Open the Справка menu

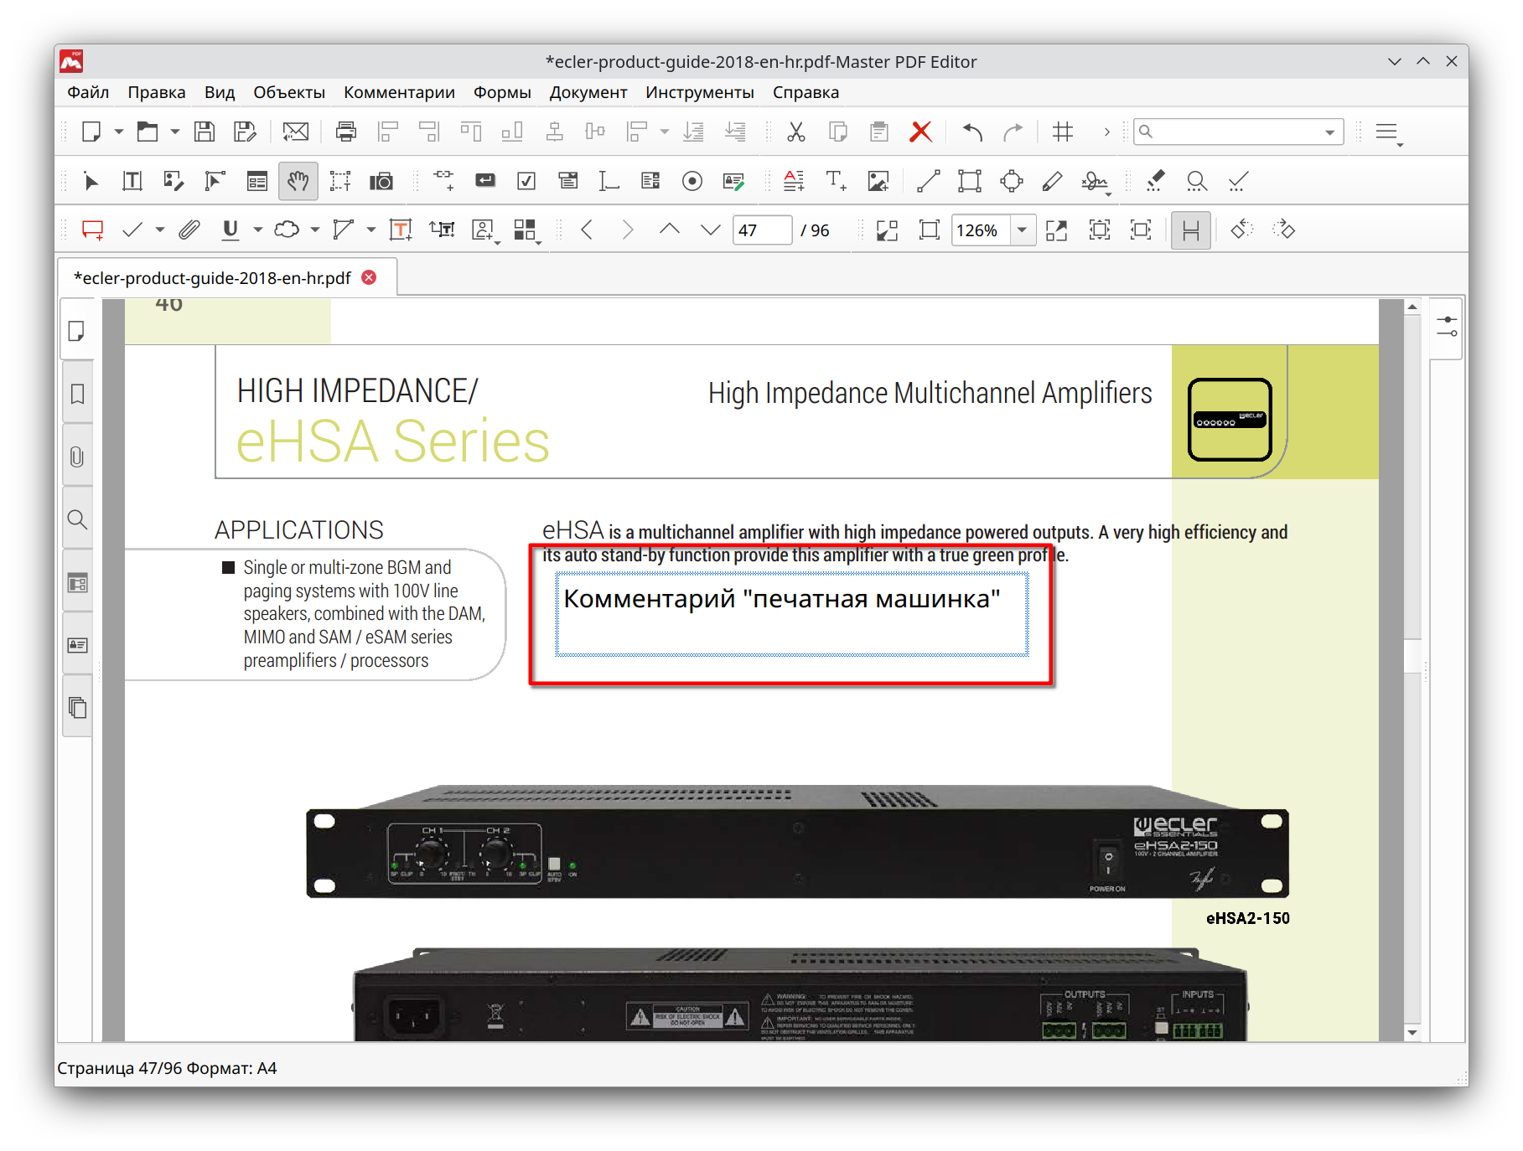[806, 92]
